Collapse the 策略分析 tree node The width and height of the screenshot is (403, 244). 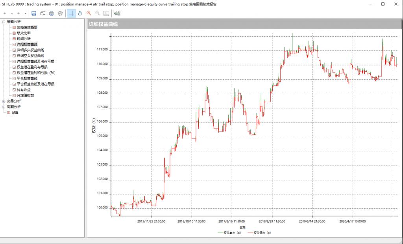(4, 22)
